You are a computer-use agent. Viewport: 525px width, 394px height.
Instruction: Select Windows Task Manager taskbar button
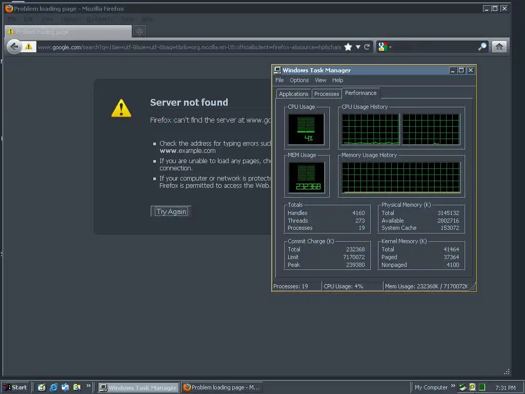pos(138,388)
